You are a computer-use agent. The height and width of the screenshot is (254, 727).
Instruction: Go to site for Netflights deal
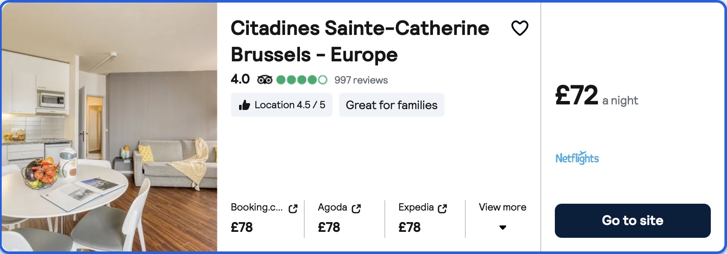coord(632,220)
